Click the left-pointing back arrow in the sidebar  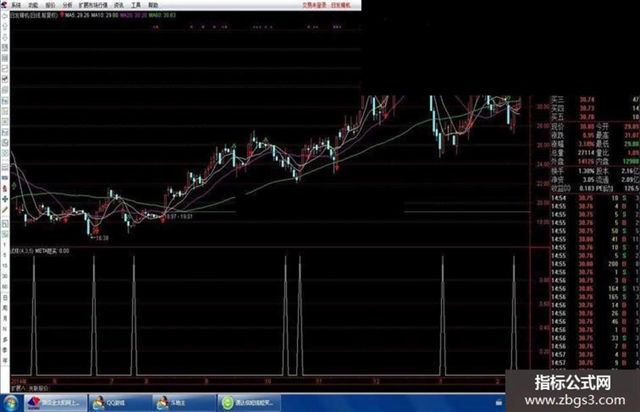(5, 16)
